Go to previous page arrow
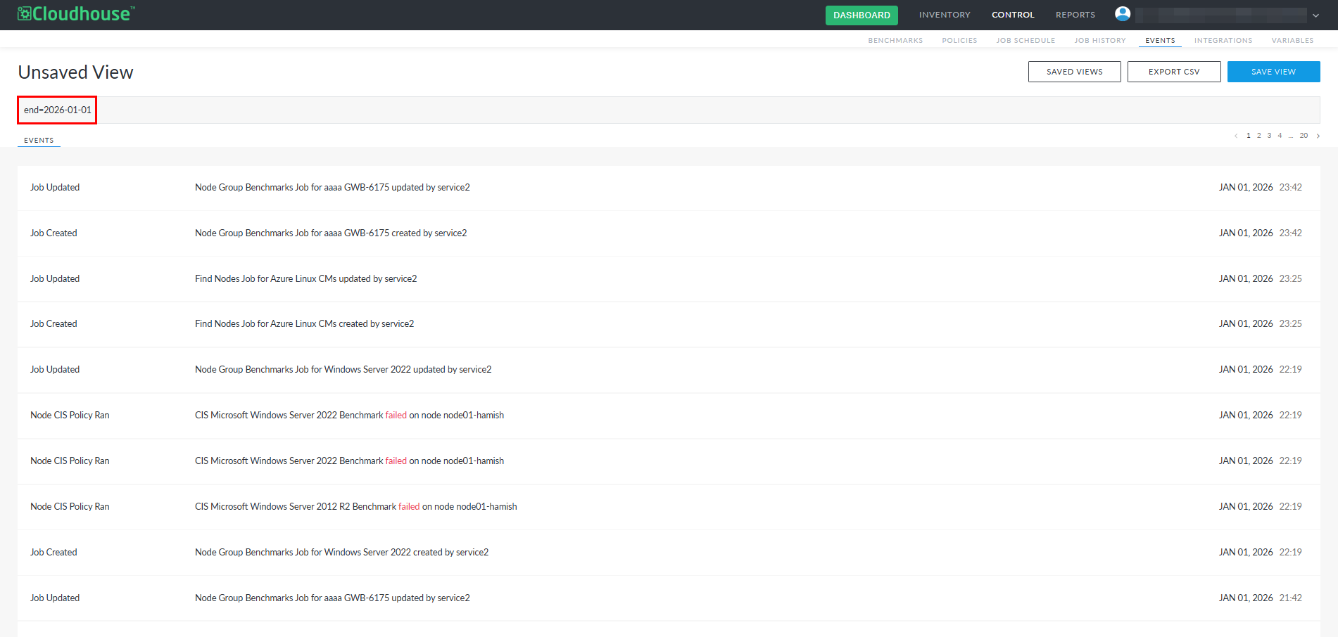1338x637 pixels. [1236, 136]
